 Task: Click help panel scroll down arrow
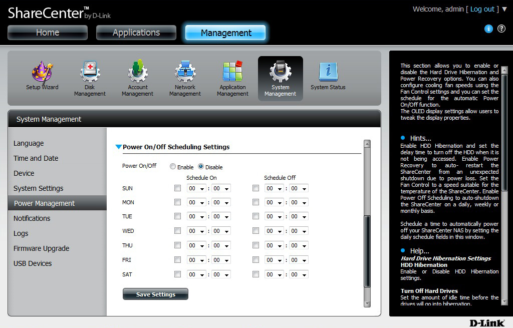click(x=504, y=302)
